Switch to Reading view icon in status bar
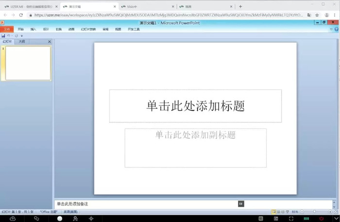 click(283, 212)
